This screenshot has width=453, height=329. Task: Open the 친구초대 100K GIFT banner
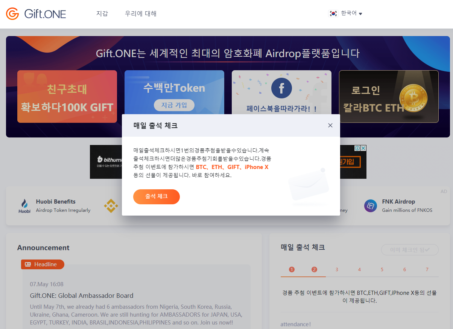(67, 97)
